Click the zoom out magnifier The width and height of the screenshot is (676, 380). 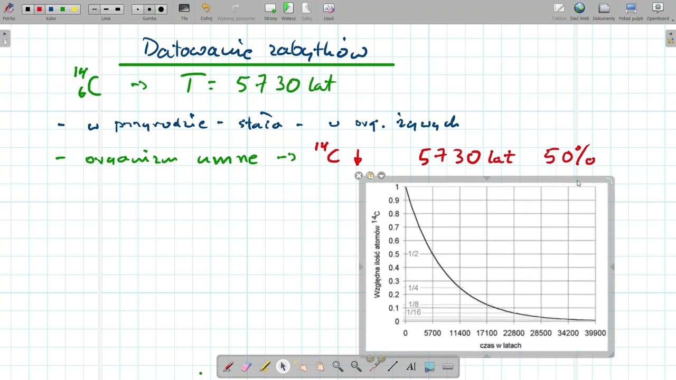pos(356,366)
